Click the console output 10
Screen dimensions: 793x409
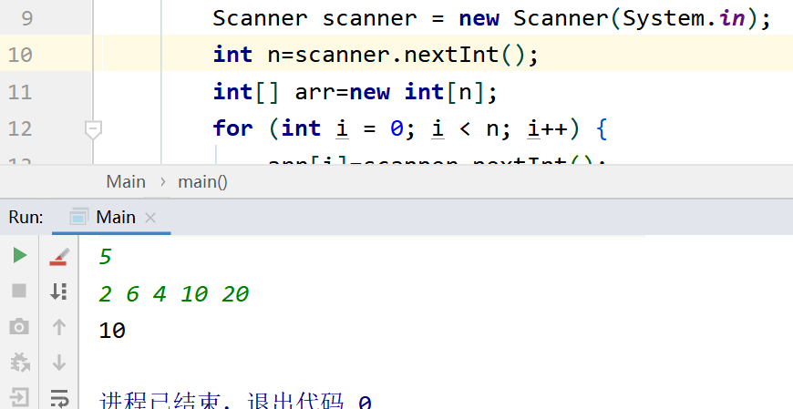coord(112,331)
